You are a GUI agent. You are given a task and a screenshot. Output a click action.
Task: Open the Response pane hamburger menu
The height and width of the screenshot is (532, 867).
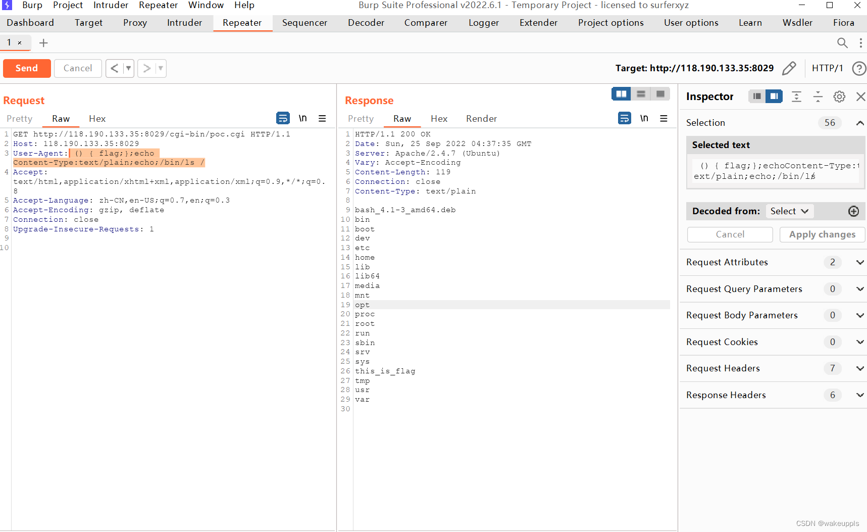click(x=664, y=118)
